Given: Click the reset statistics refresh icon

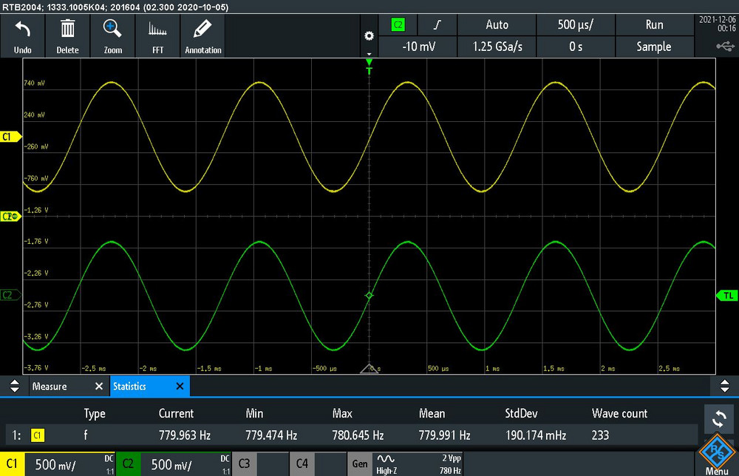Looking at the screenshot, I should coord(719,418).
